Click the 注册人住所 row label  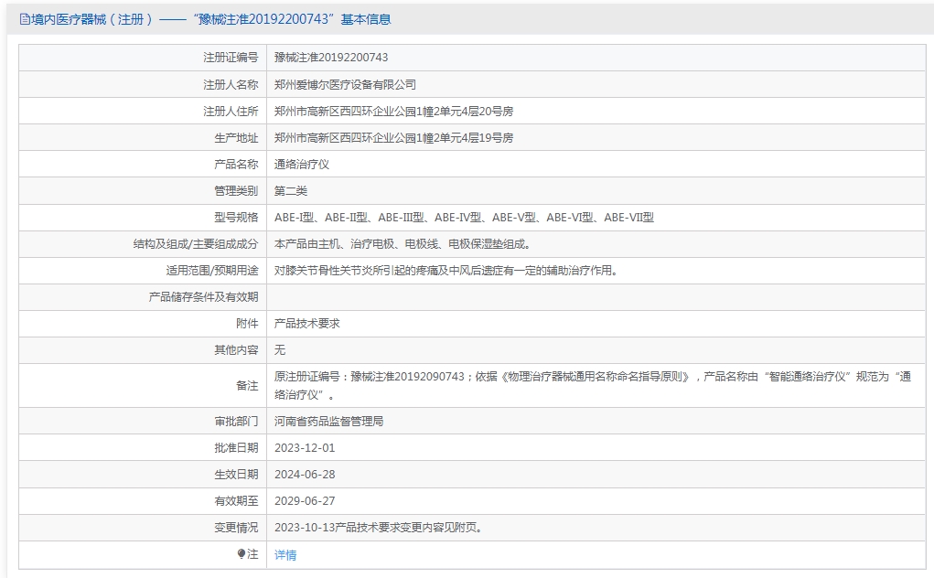231,112
